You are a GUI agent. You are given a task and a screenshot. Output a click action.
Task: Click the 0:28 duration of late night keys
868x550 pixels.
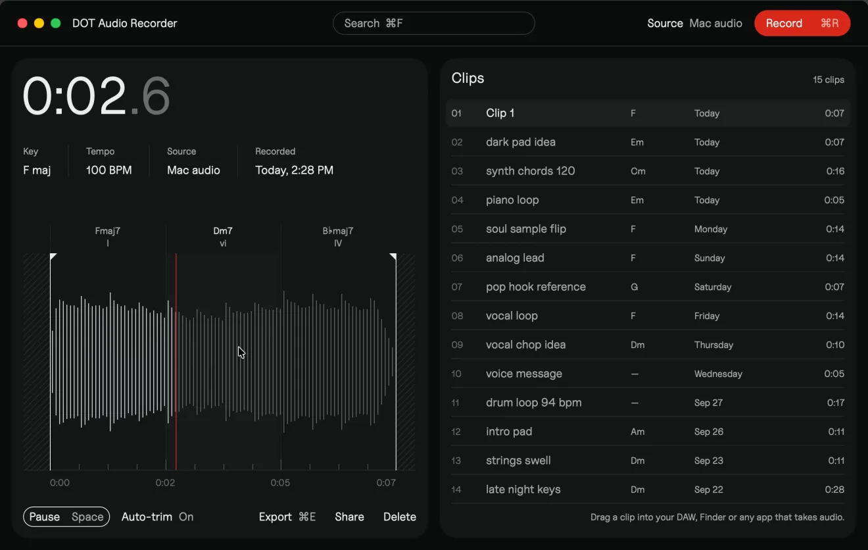tap(835, 489)
